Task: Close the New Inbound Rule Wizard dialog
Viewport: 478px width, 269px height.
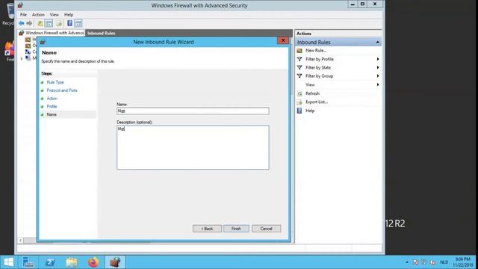Action: [283, 40]
